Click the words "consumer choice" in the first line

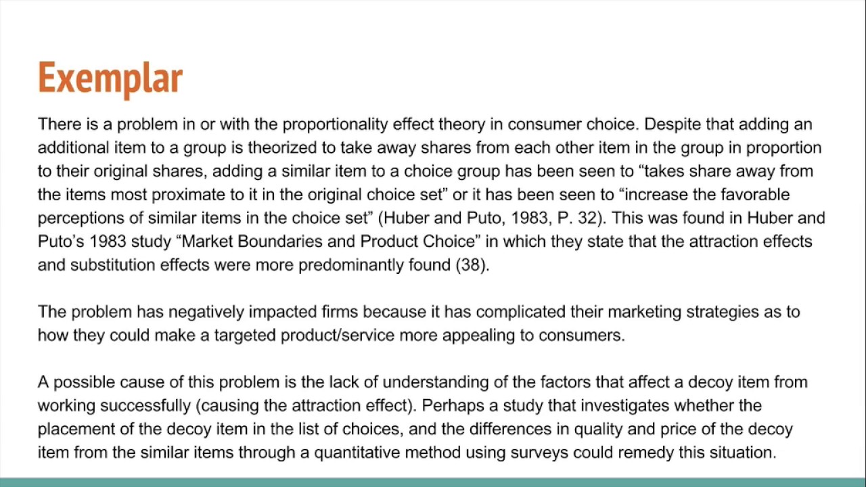tap(572, 124)
